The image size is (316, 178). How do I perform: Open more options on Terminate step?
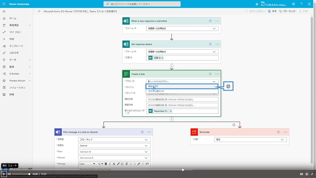pos(285,132)
